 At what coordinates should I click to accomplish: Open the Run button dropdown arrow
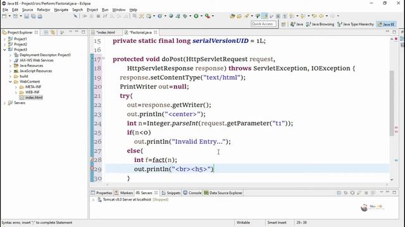click(201, 16)
